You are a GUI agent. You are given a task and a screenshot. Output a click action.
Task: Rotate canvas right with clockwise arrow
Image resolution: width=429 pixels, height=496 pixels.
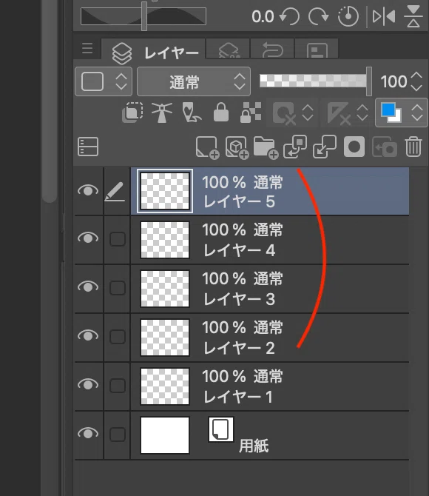coord(318,16)
